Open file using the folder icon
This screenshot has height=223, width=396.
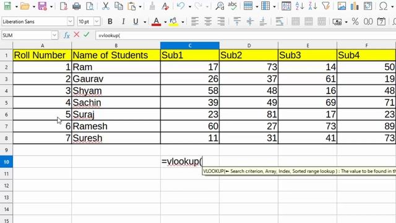pos(25,6)
